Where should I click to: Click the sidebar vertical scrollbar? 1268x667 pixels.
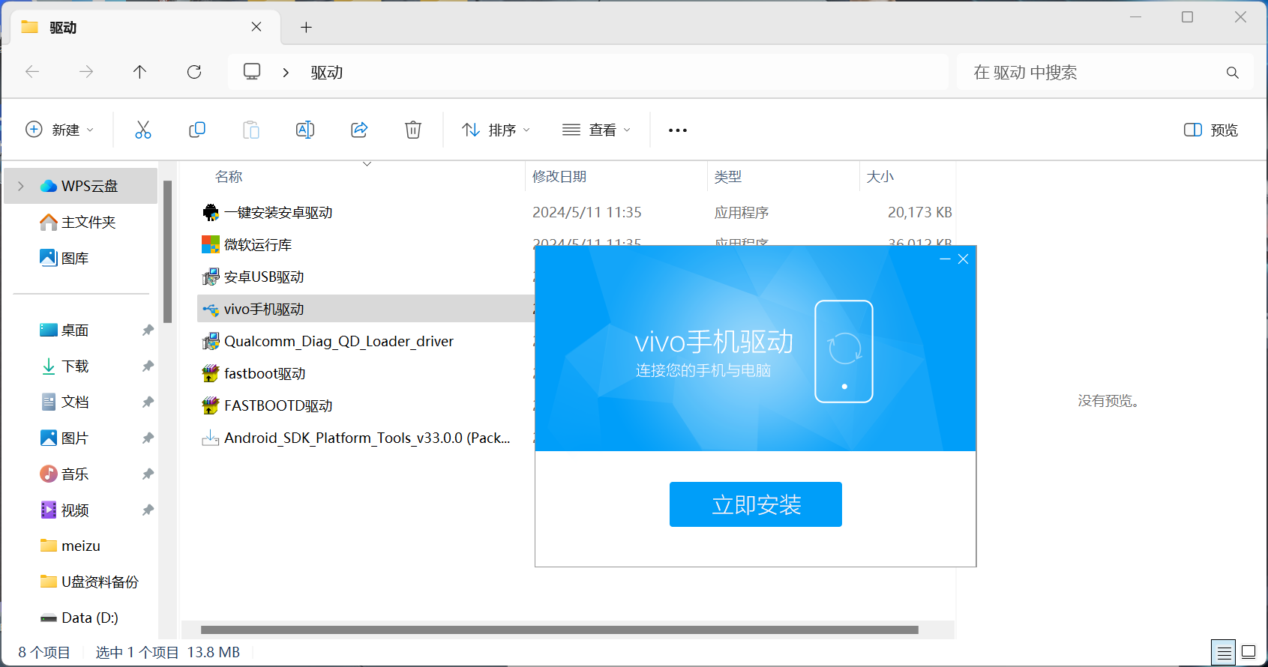point(168,251)
